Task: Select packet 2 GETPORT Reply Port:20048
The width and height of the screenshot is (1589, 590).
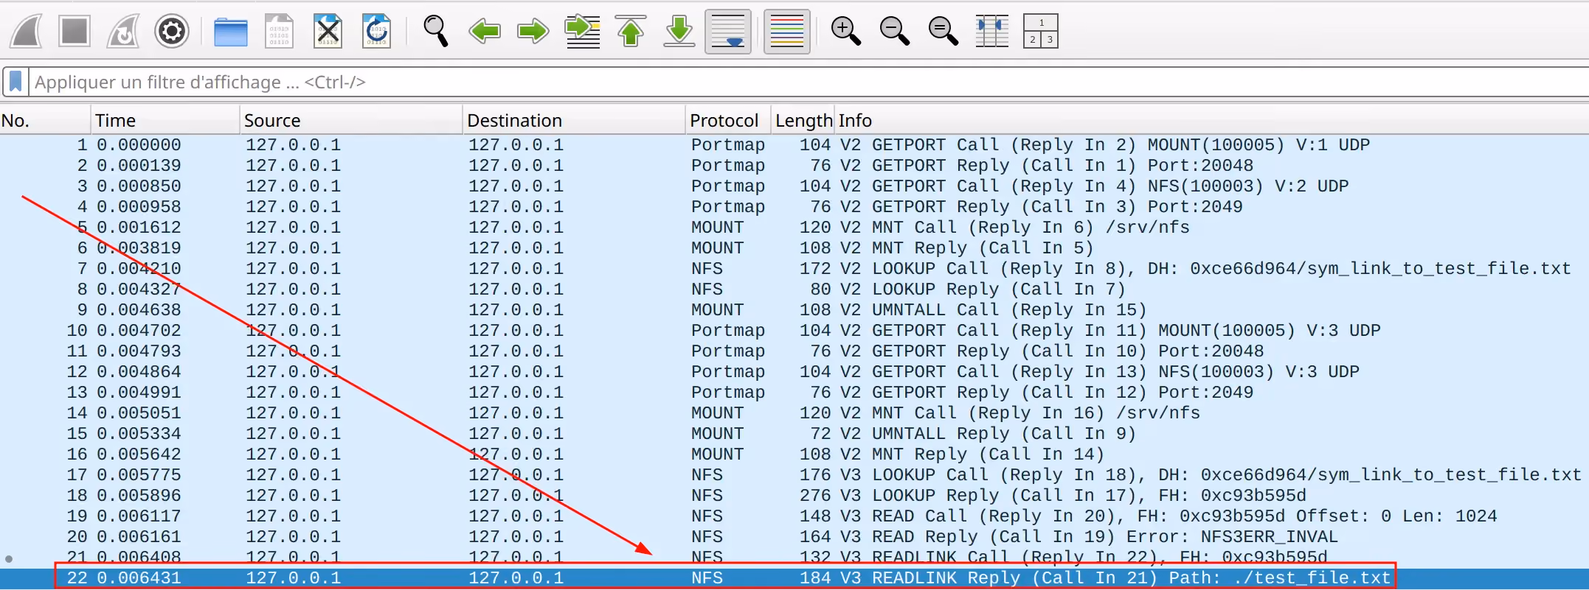Action: point(794,166)
